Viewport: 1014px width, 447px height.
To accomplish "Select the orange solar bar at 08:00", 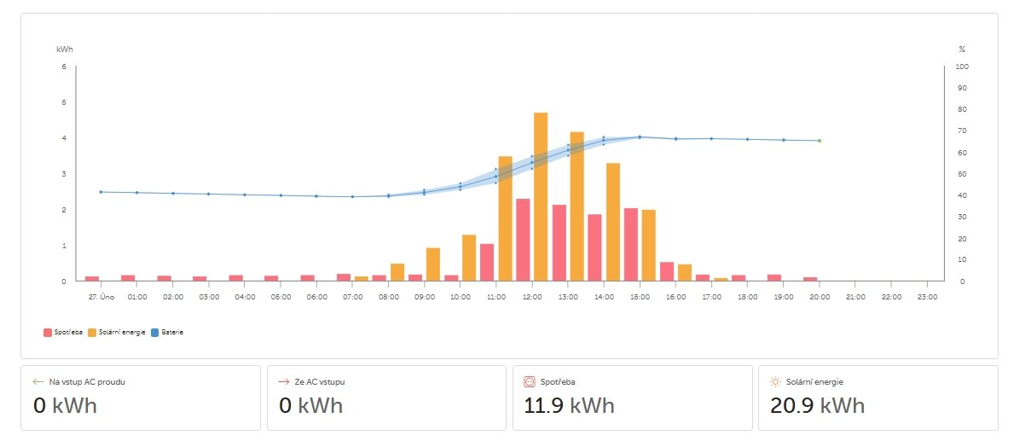I will click(x=397, y=272).
